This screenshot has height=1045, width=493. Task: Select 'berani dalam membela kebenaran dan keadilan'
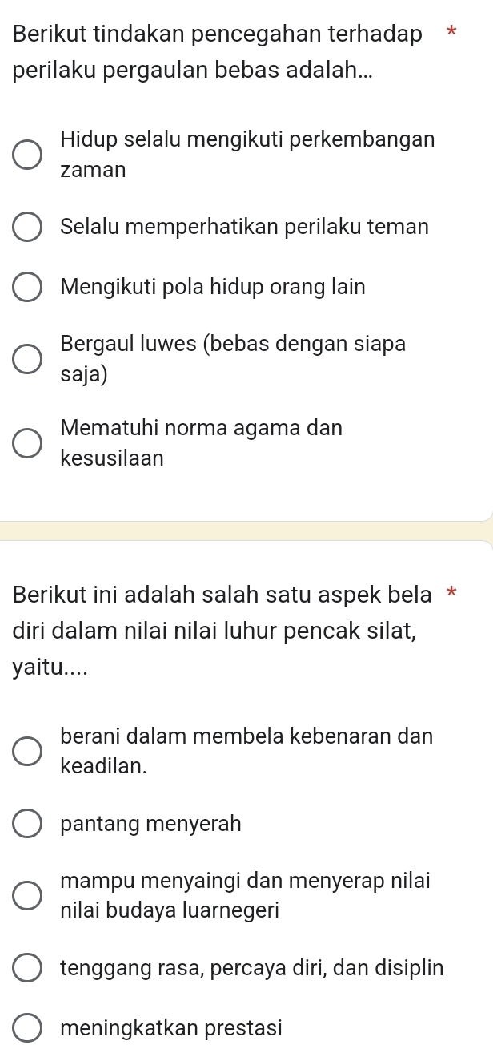(x=27, y=751)
